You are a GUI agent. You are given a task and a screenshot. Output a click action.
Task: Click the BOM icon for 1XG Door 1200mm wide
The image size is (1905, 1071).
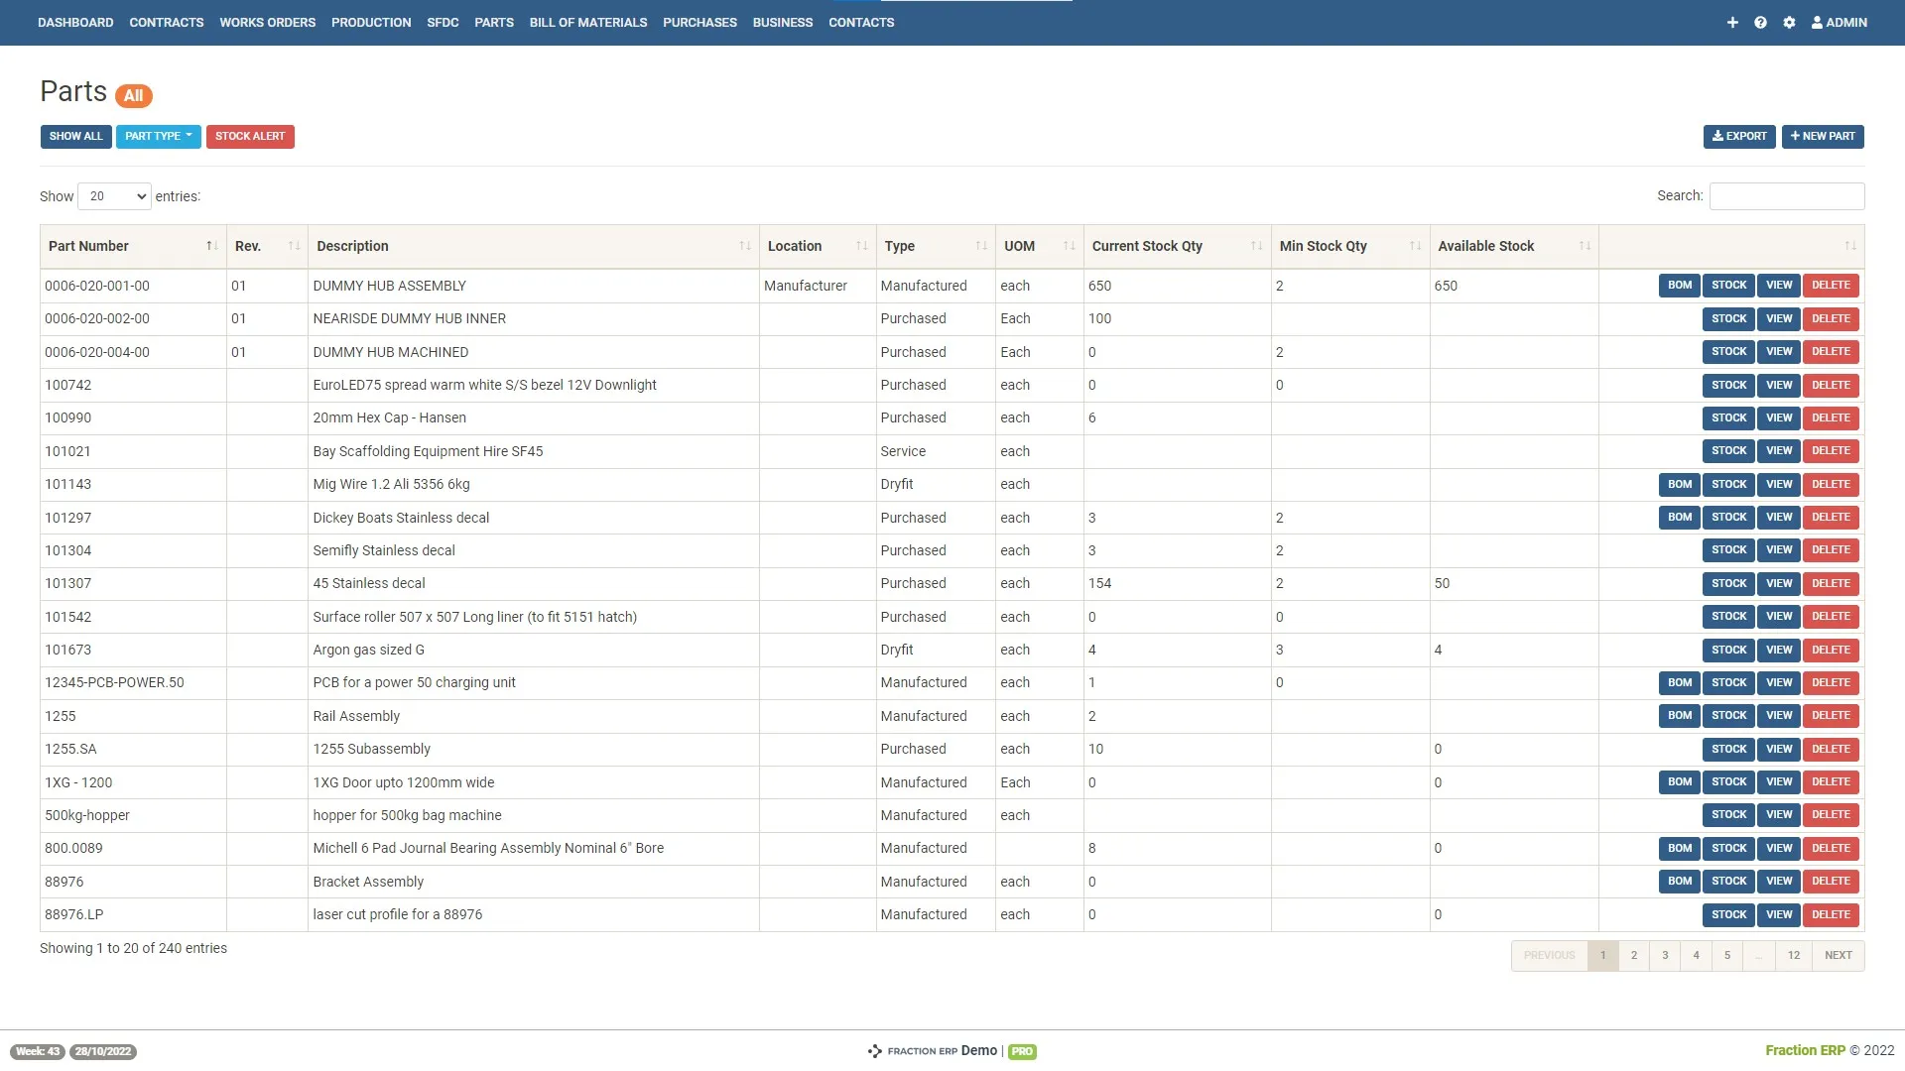pos(1679,782)
